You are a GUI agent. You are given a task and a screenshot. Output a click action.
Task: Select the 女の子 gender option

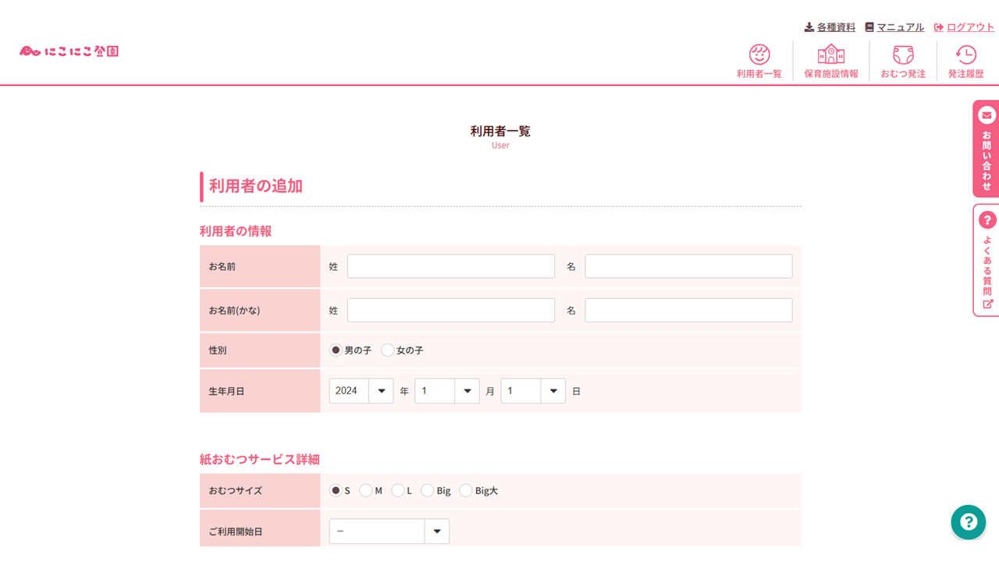[388, 350]
